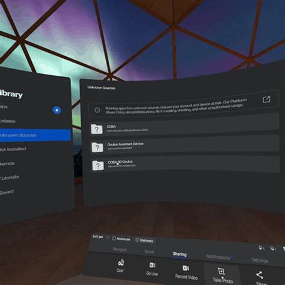Click the second controller battery status icon
This screenshot has height=285, width=285.
[x=273, y=249]
